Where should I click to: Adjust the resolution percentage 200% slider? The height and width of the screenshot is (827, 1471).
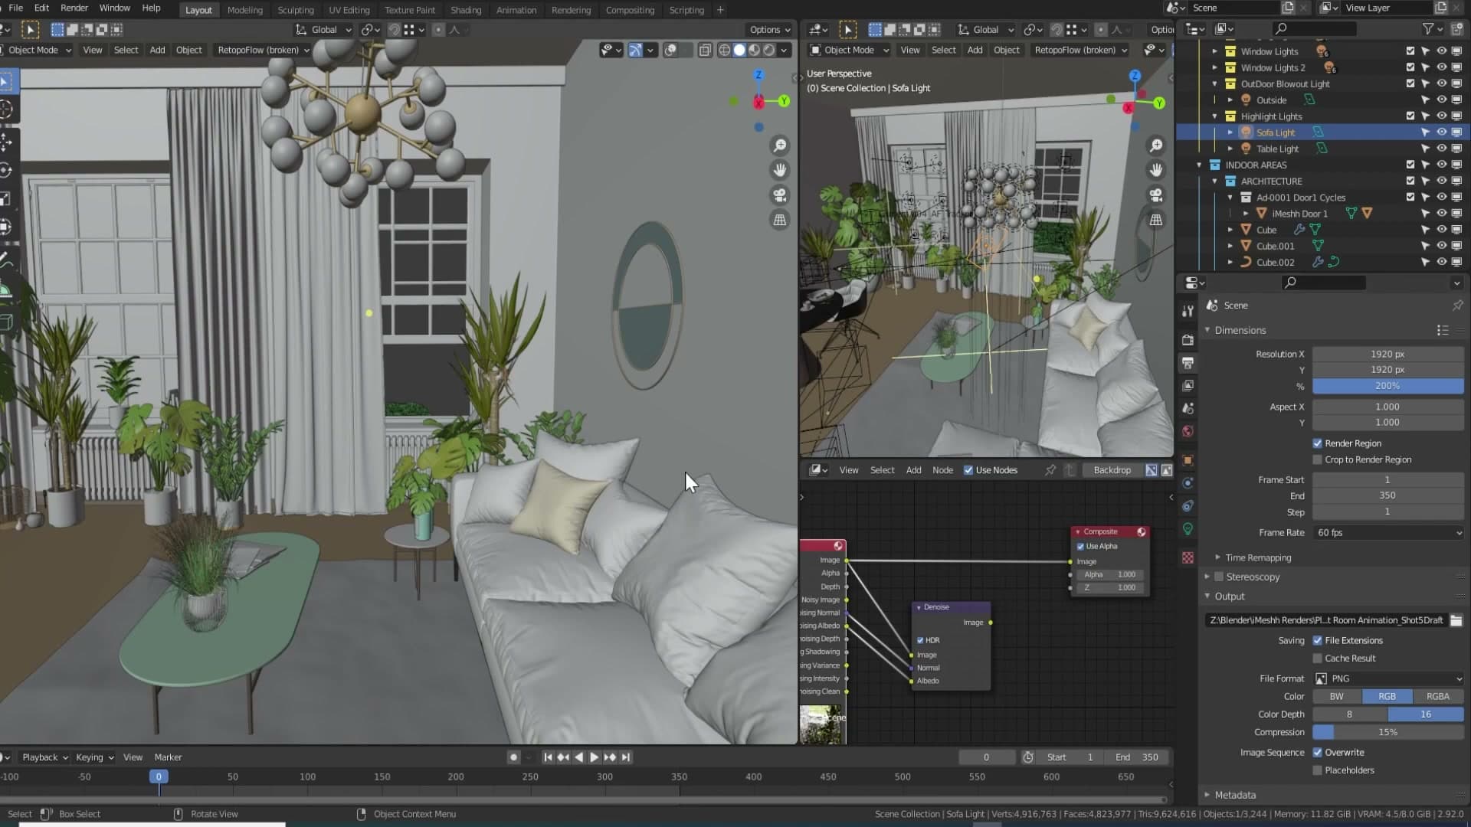coord(1388,386)
